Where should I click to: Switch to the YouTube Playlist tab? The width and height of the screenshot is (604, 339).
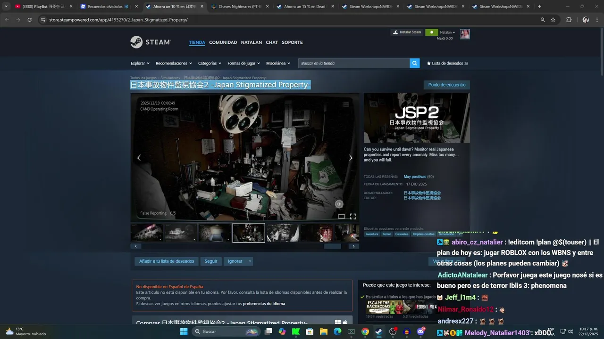pos(42,7)
